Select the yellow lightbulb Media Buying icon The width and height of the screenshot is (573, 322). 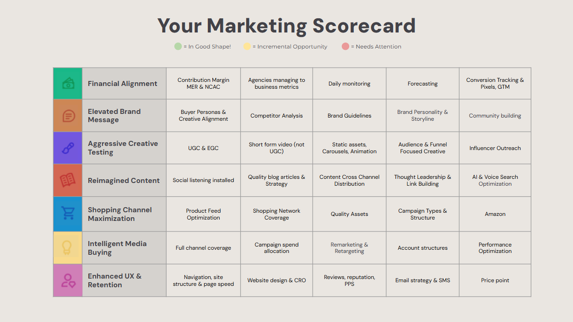(x=67, y=247)
